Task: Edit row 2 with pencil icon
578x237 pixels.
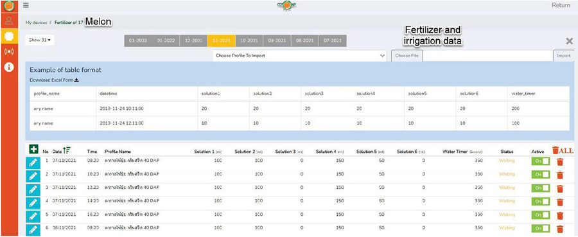Action: 33,176
